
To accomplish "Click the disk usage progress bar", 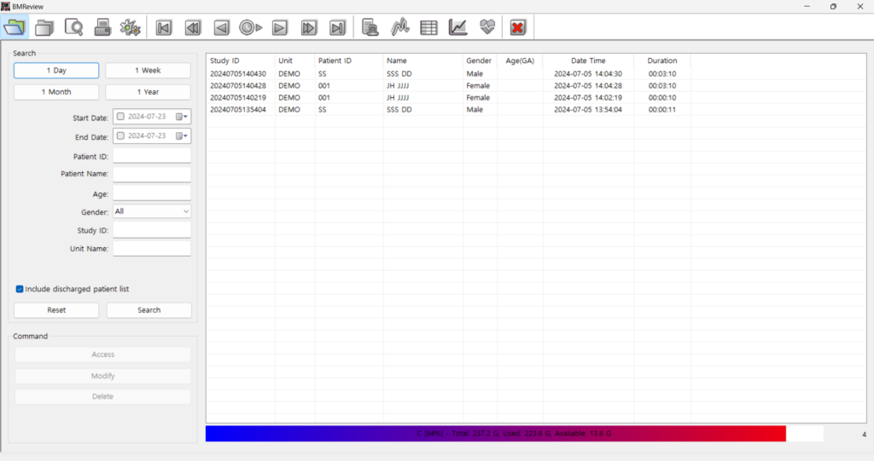I will [x=515, y=434].
